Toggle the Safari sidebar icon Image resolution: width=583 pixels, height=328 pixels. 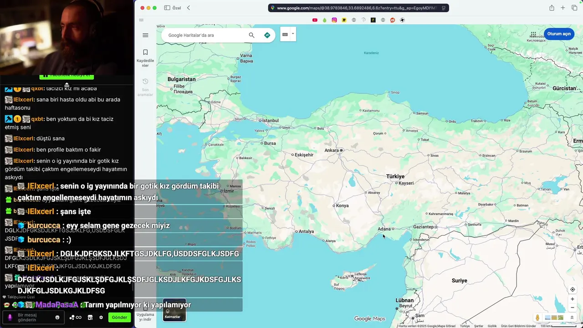coord(167,8)
